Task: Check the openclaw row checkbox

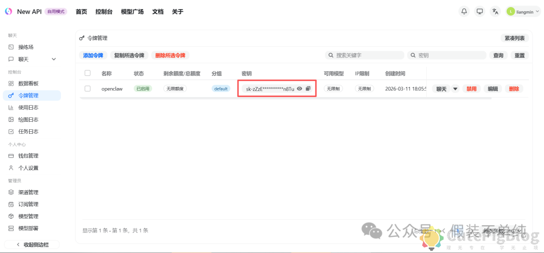Action: click(88, 89)
